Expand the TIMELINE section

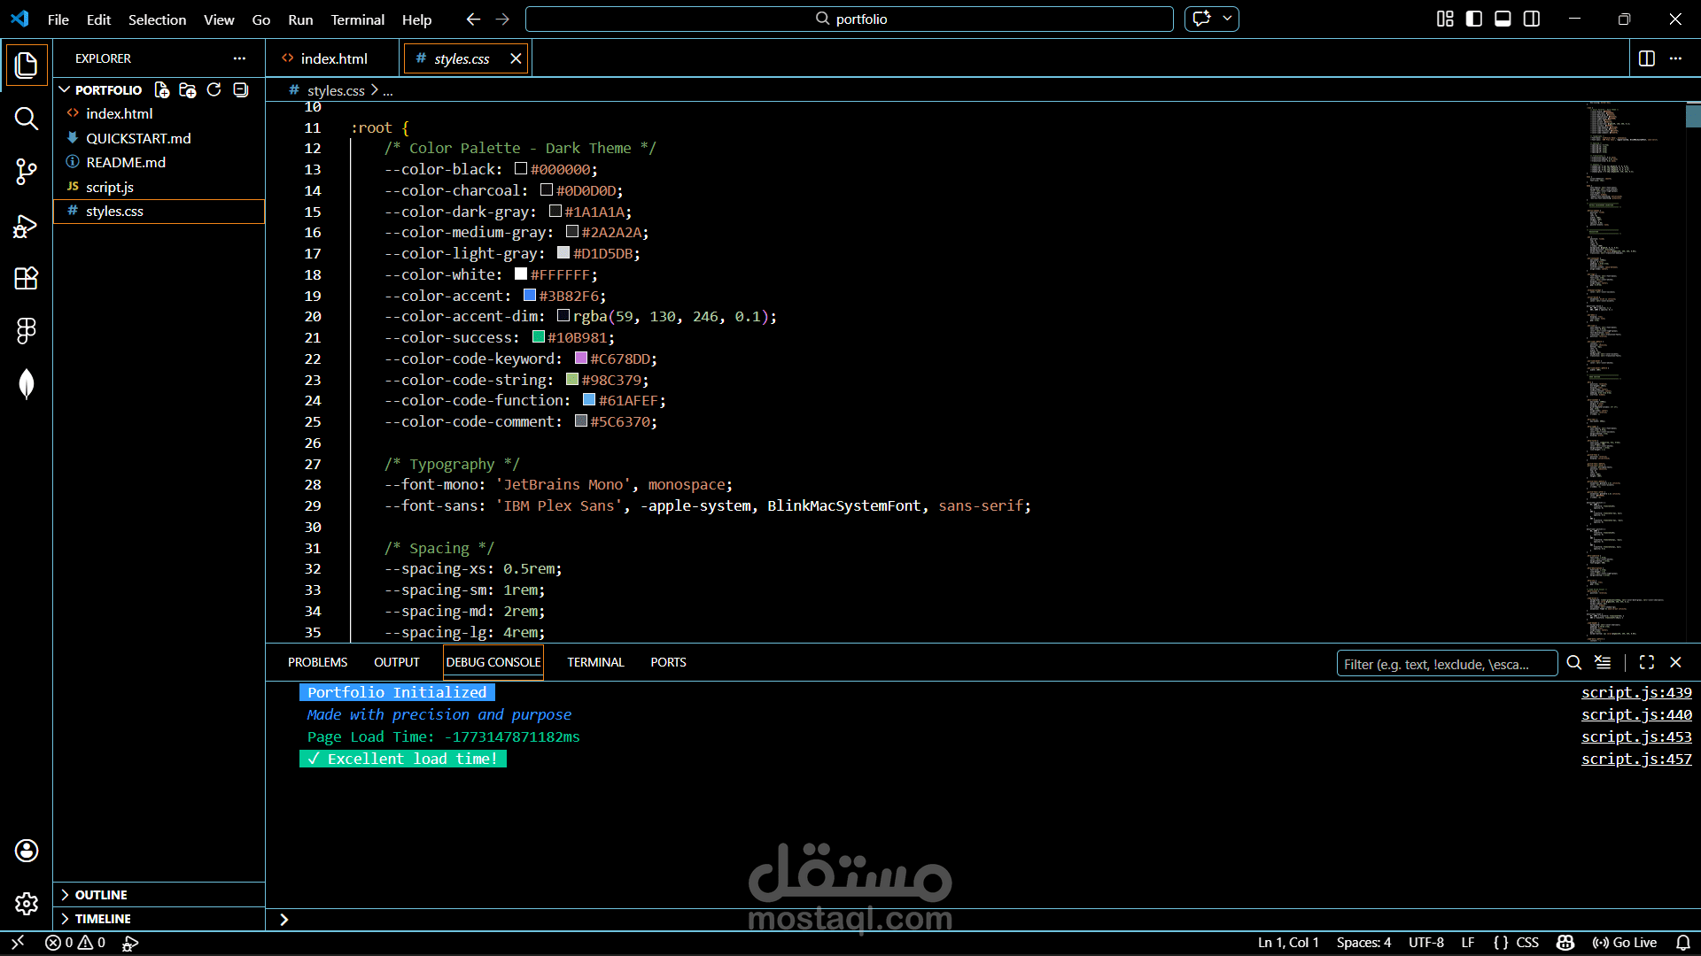click(x=102, y=919)
